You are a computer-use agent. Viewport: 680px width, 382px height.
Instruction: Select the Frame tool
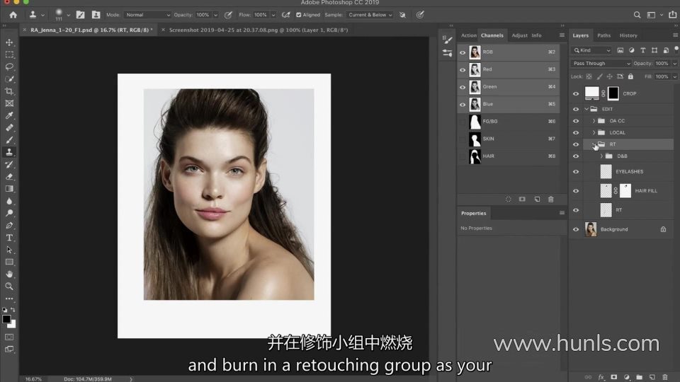(x=9, y=103)
